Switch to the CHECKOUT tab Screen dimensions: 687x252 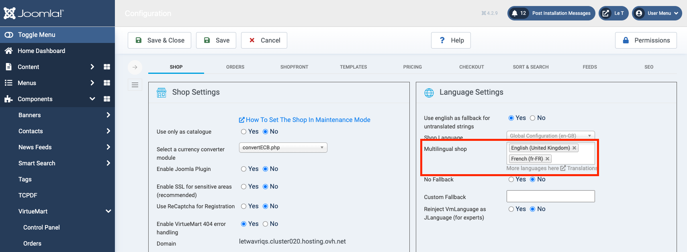tap(471, 67)
